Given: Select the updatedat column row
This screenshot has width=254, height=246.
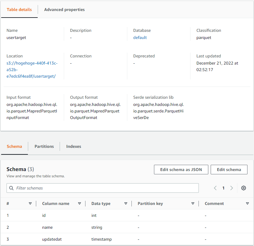Looking at the screenshot, I should click(x=127, y=239).
